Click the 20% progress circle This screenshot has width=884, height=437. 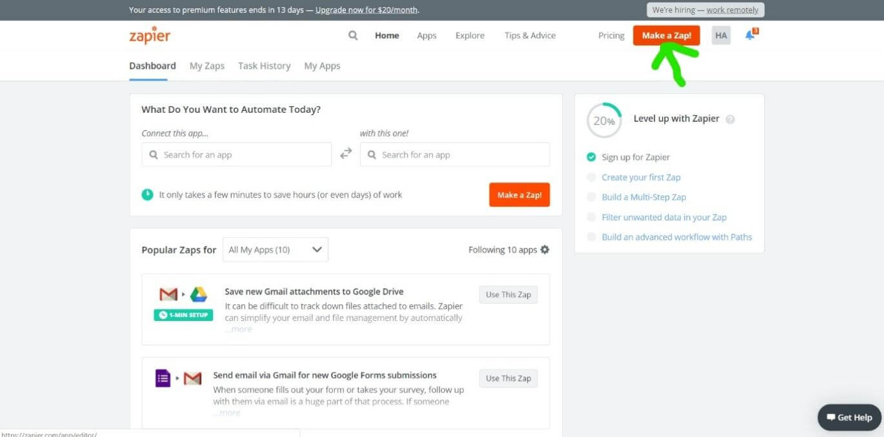[603, 120]
